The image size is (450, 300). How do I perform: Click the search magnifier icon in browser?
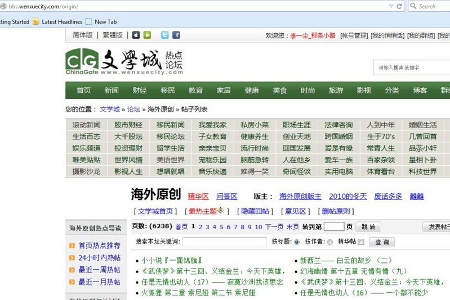coord(413,6)
